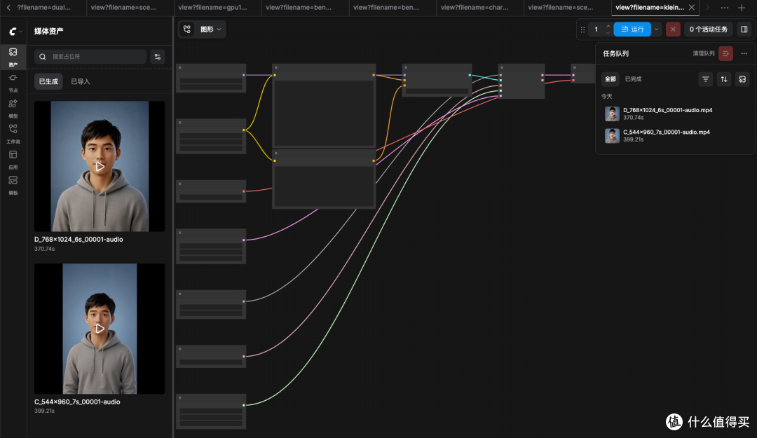
Task: Close the view?filename=klein tab
Action: (x=692, y=7)
